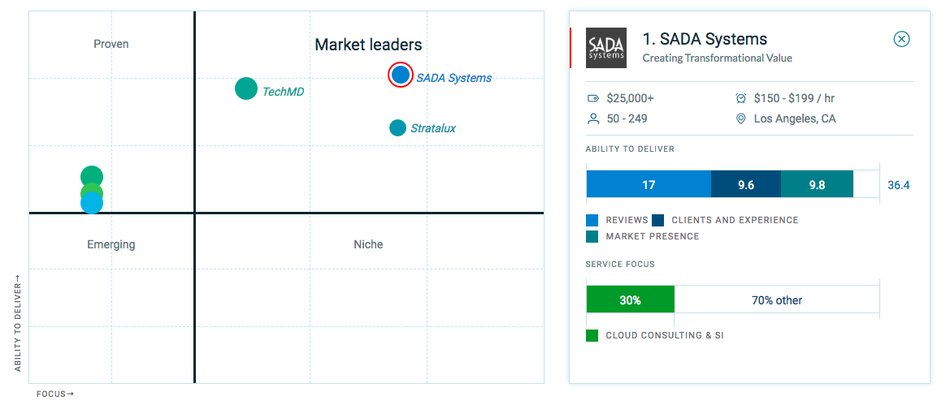Screen dimensions: 946x405
Task: Click the CLOUD CONSULTING & SI legend text
Action: 664,335
